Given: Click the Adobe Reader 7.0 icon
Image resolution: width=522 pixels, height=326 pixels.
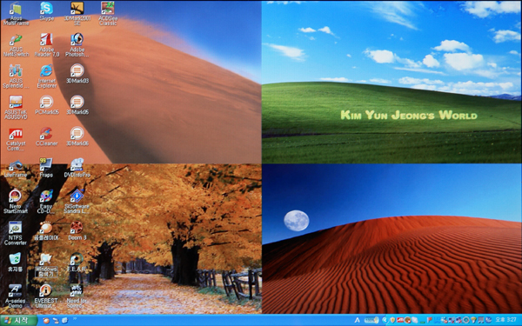Looking at the screenshot, I should coord(47,44).
